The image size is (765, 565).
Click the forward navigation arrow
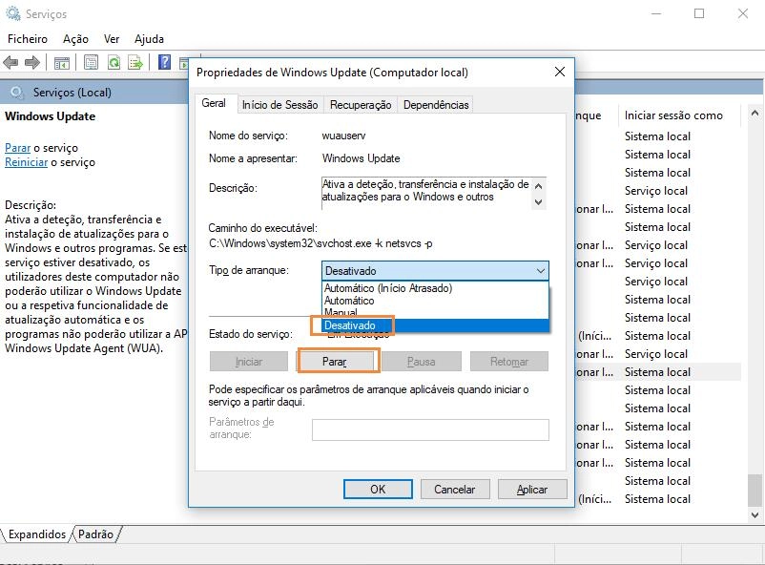(31, 61)
